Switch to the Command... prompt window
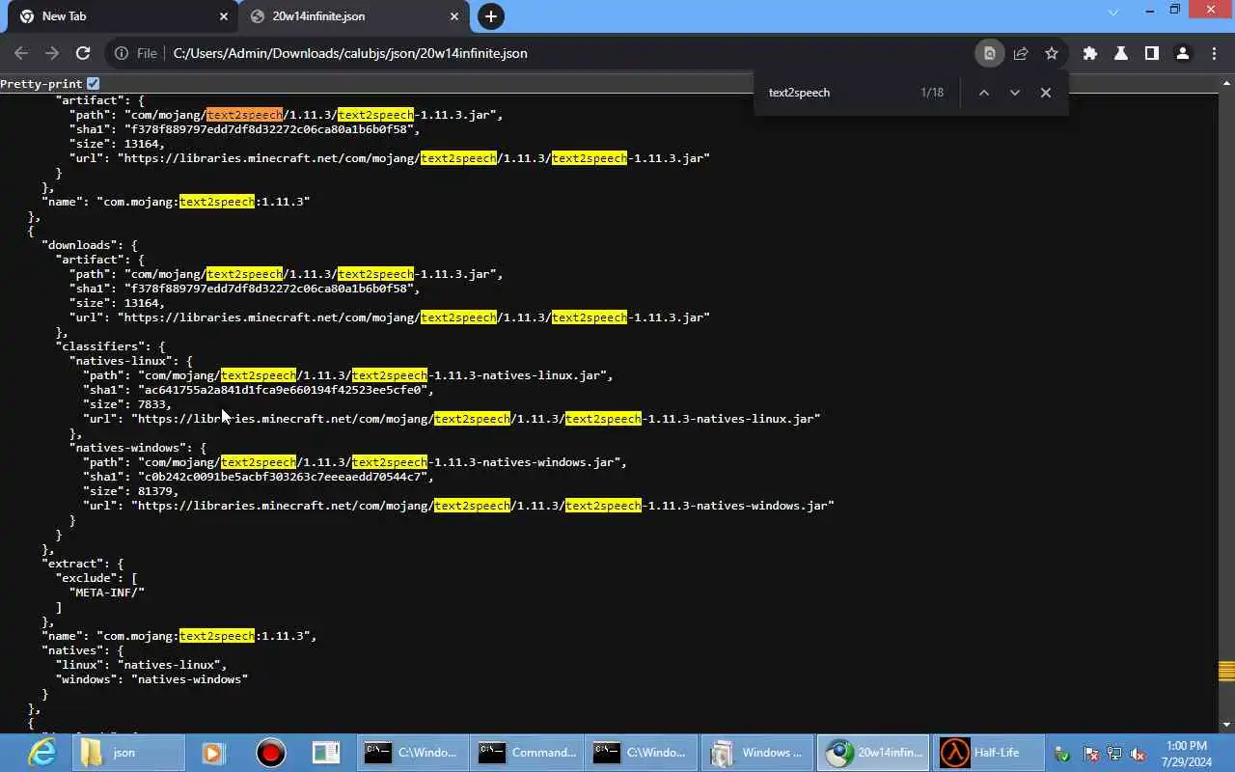 (x=528, y=753)
